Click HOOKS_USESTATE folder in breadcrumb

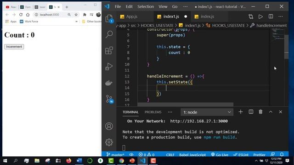click(157, 26)
